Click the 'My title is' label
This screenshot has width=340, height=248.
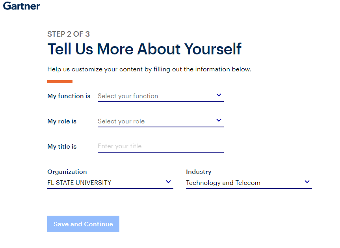[x=62, y=147]
